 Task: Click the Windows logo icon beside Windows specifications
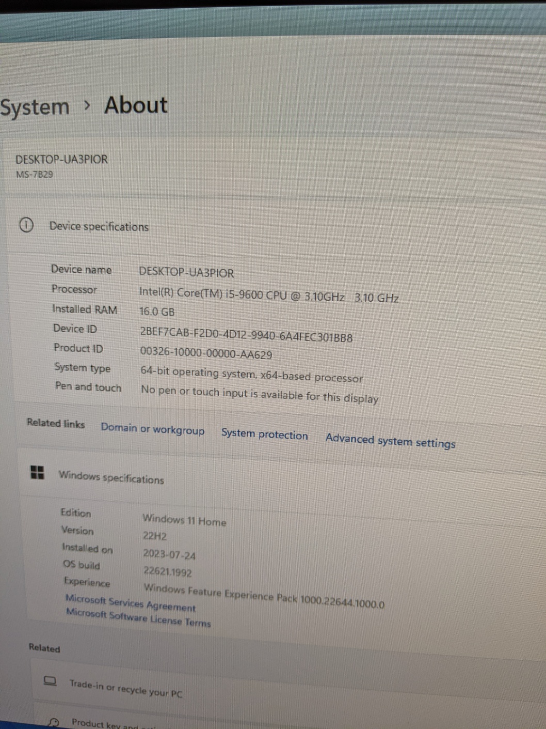coord(37,472)
